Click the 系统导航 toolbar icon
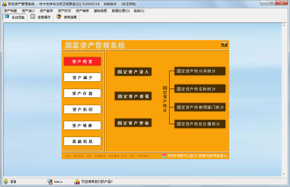The height and width of the screenshot is (187, 290). 7,17
